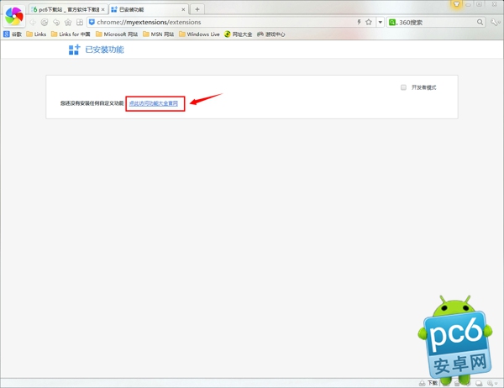Viewport: 504px width, 388px height.
Task: Open the 点此访问功能大全查阅 link
Action: pyautogui.click(x=153, y=103)
